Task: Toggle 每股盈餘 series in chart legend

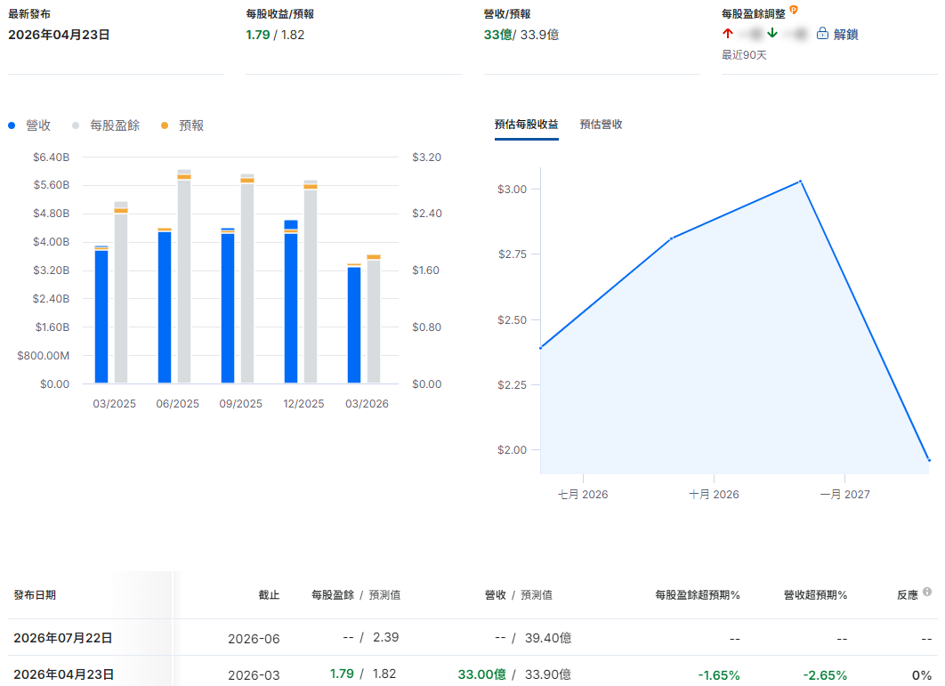Action: (x=115, y=125)
